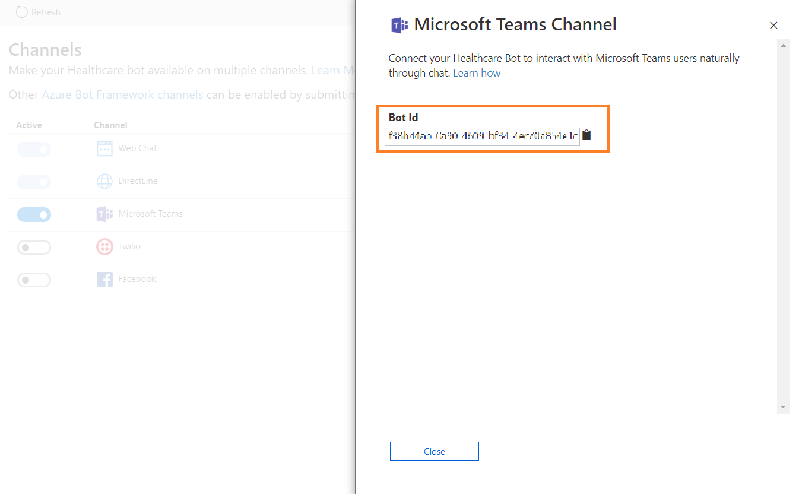Click the Channel column header
Viewport: 799px width, 494px height.
click(110, 125)
